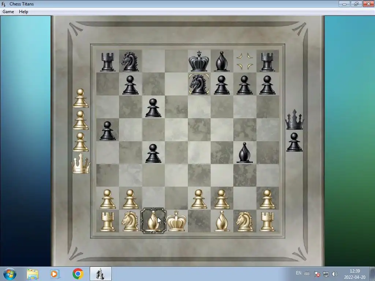Image resolution: width=375 pixels, height=281 pixels.
Task: Select the black rook on h8
Action: click(x=267, y=62)
